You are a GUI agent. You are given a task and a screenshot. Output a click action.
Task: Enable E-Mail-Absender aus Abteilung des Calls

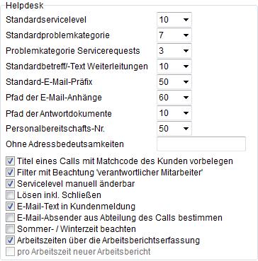pyautogui.click(x=11, y=218)
